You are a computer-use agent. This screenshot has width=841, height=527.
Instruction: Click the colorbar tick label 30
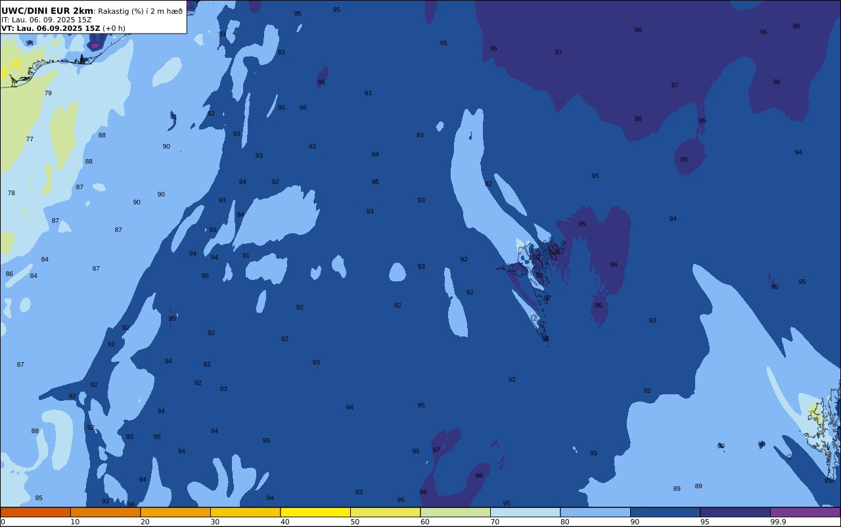click(215, 522)
